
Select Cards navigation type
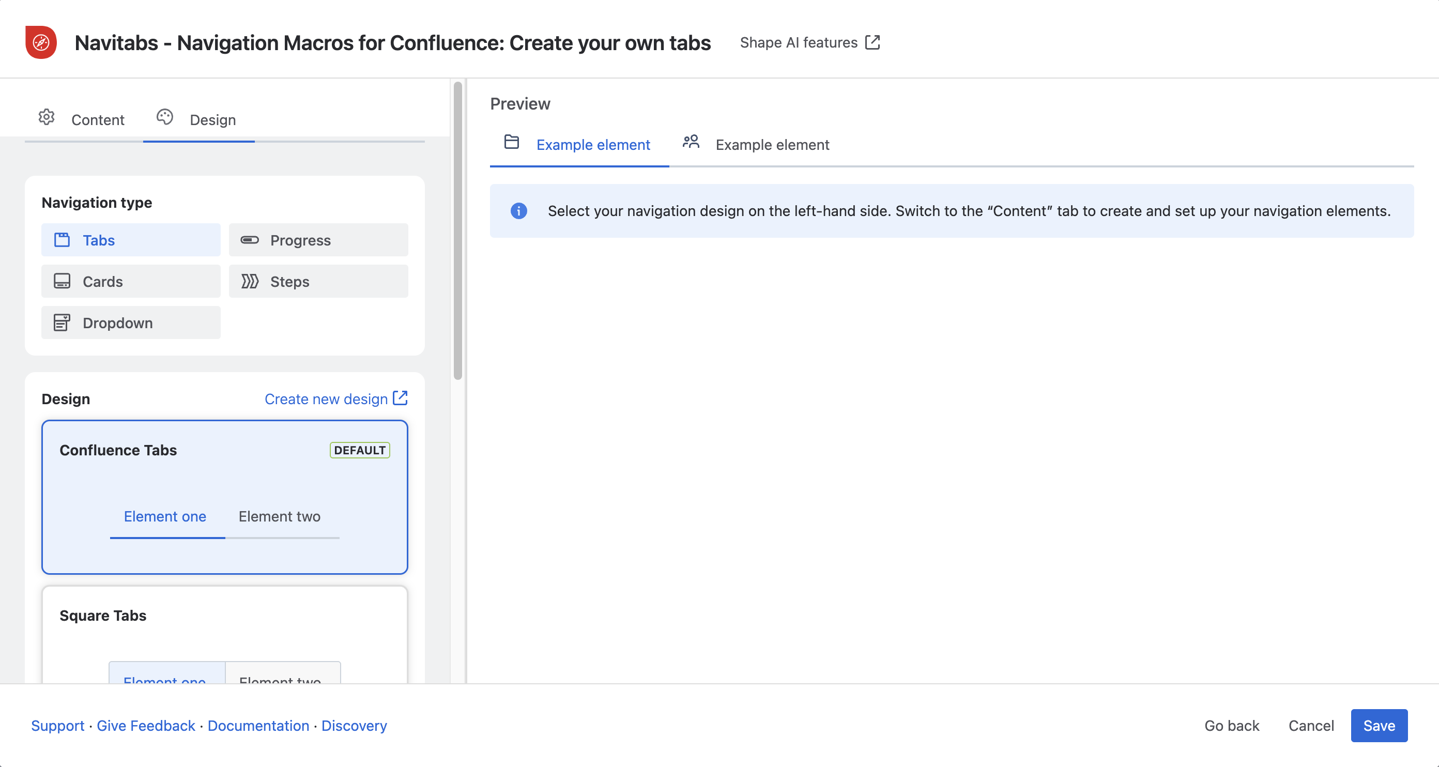(x=131, y=282)
